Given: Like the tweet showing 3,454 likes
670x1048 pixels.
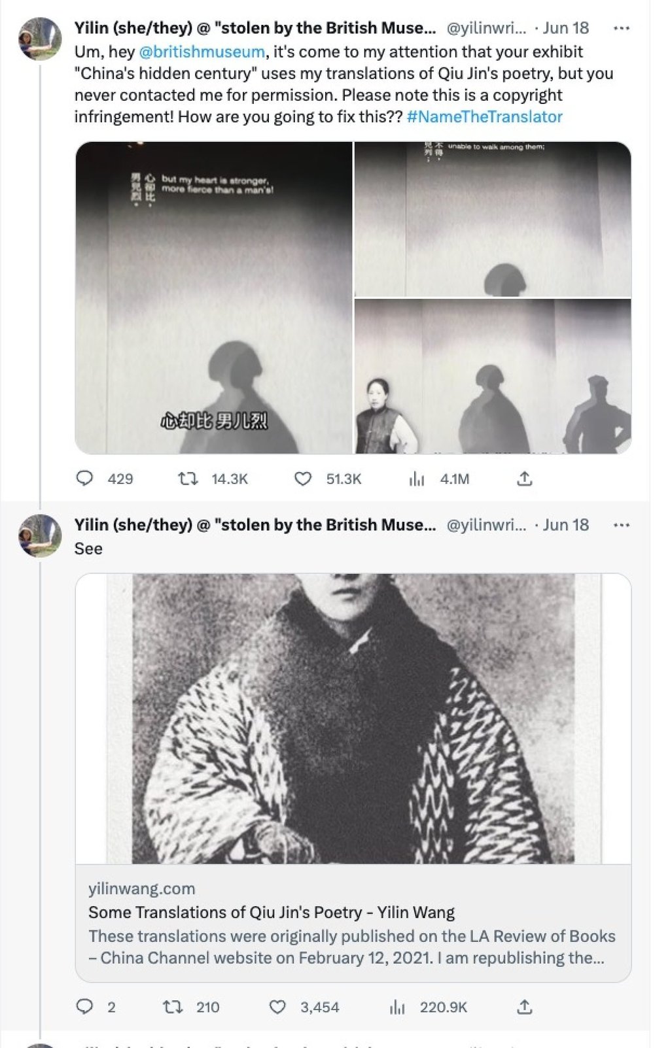Looking at the screenshot, I should 277,1007.
